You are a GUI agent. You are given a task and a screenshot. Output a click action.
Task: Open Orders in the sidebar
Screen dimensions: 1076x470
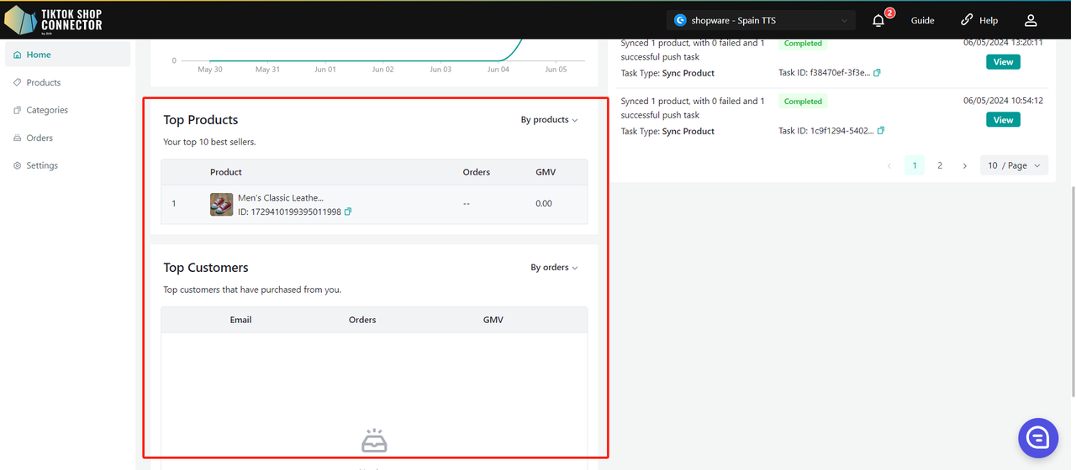(x=39, y=138)
